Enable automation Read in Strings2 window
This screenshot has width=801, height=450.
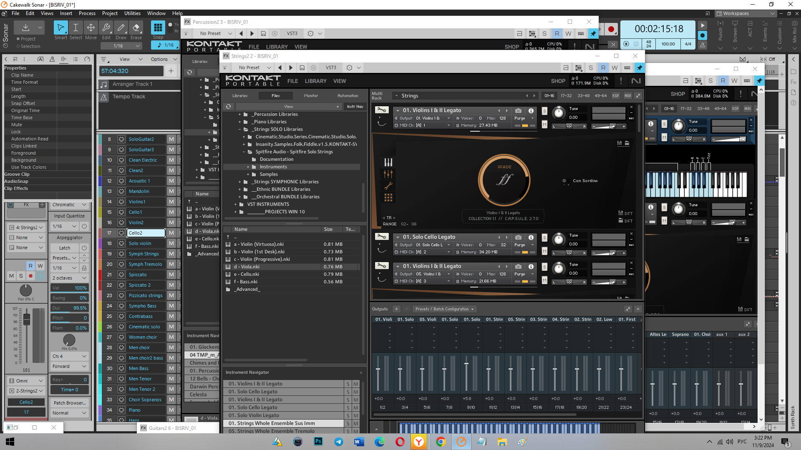pyautogui.click(x=603, y=67)
